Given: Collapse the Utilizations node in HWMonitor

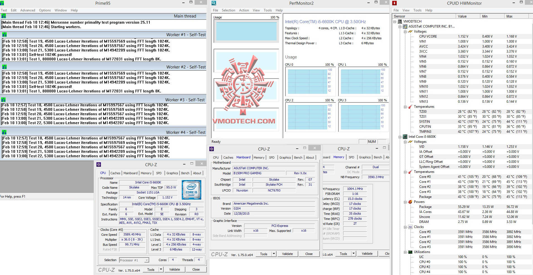Looking at the screenshot, I should [405, 252].
